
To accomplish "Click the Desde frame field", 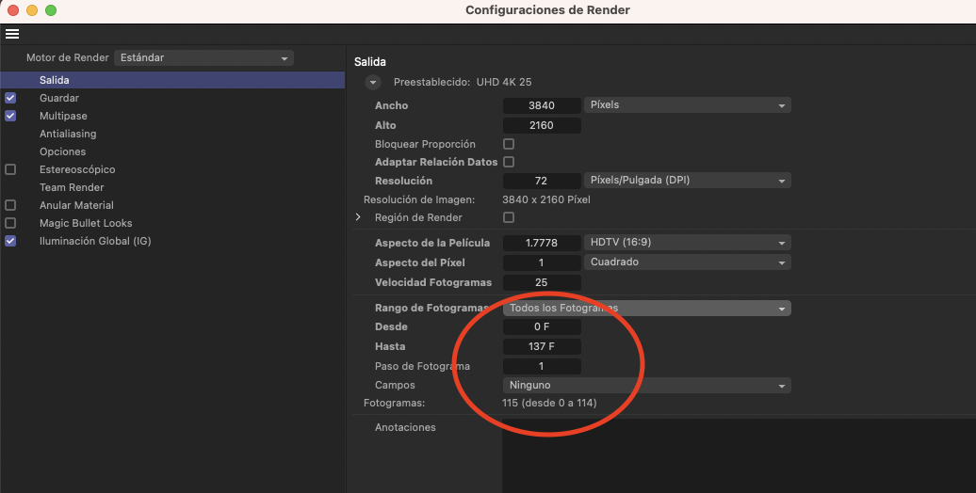I will pyautogui.click(x=542, y=327).
